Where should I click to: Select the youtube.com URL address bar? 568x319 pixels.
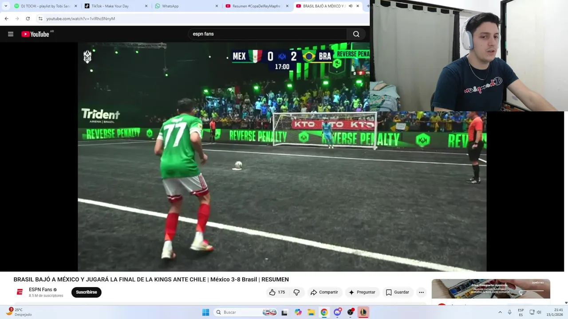80,19
